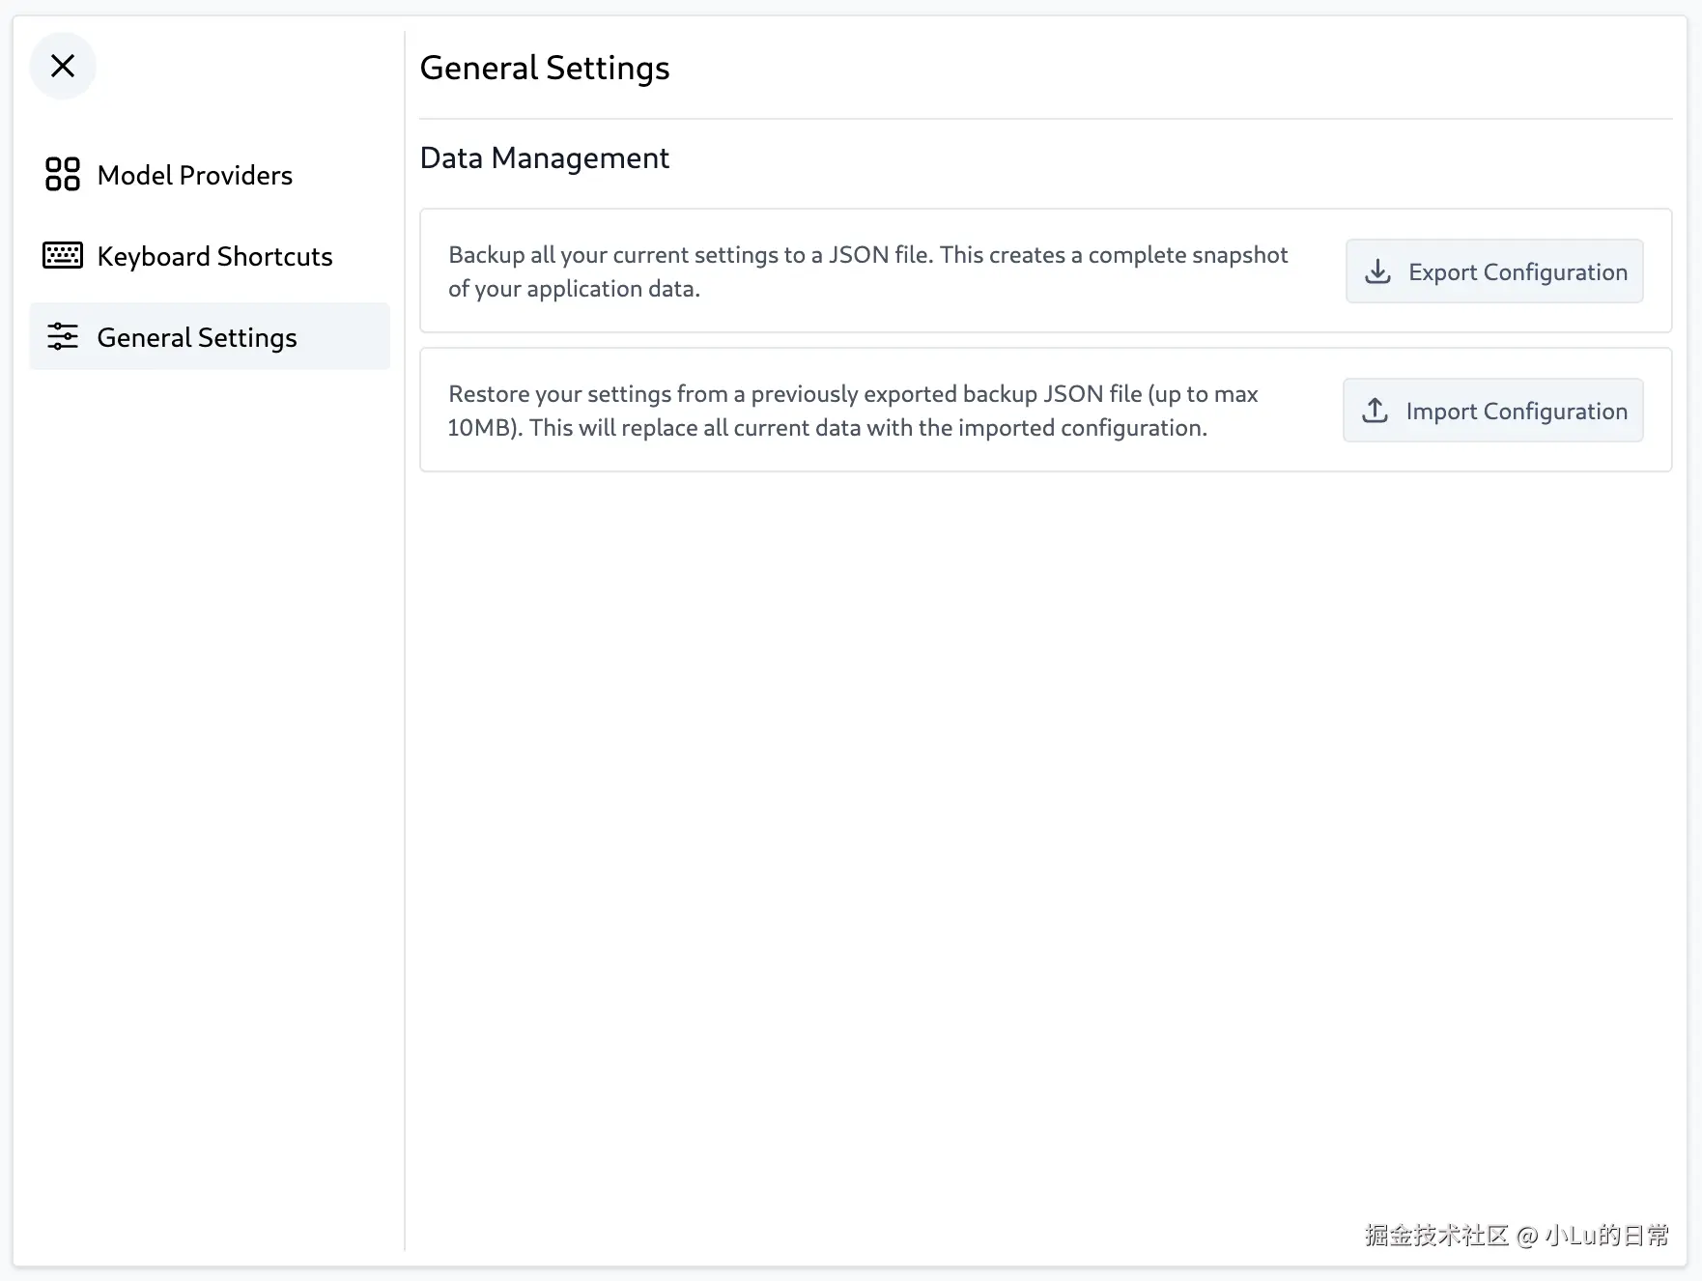This screenshot has width=1702, height=1281.
Task: Click the backup settings description text
Action: [x=866, y=271]
